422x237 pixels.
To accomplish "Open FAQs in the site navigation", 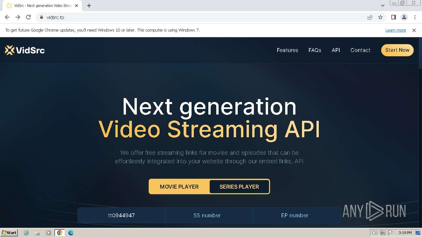I will tap(315, 50).
